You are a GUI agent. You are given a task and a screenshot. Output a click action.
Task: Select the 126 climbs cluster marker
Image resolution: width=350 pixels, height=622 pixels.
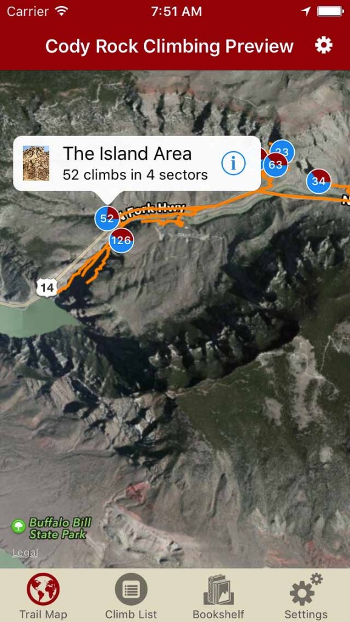pyautogui.click(x=121, y=240)
